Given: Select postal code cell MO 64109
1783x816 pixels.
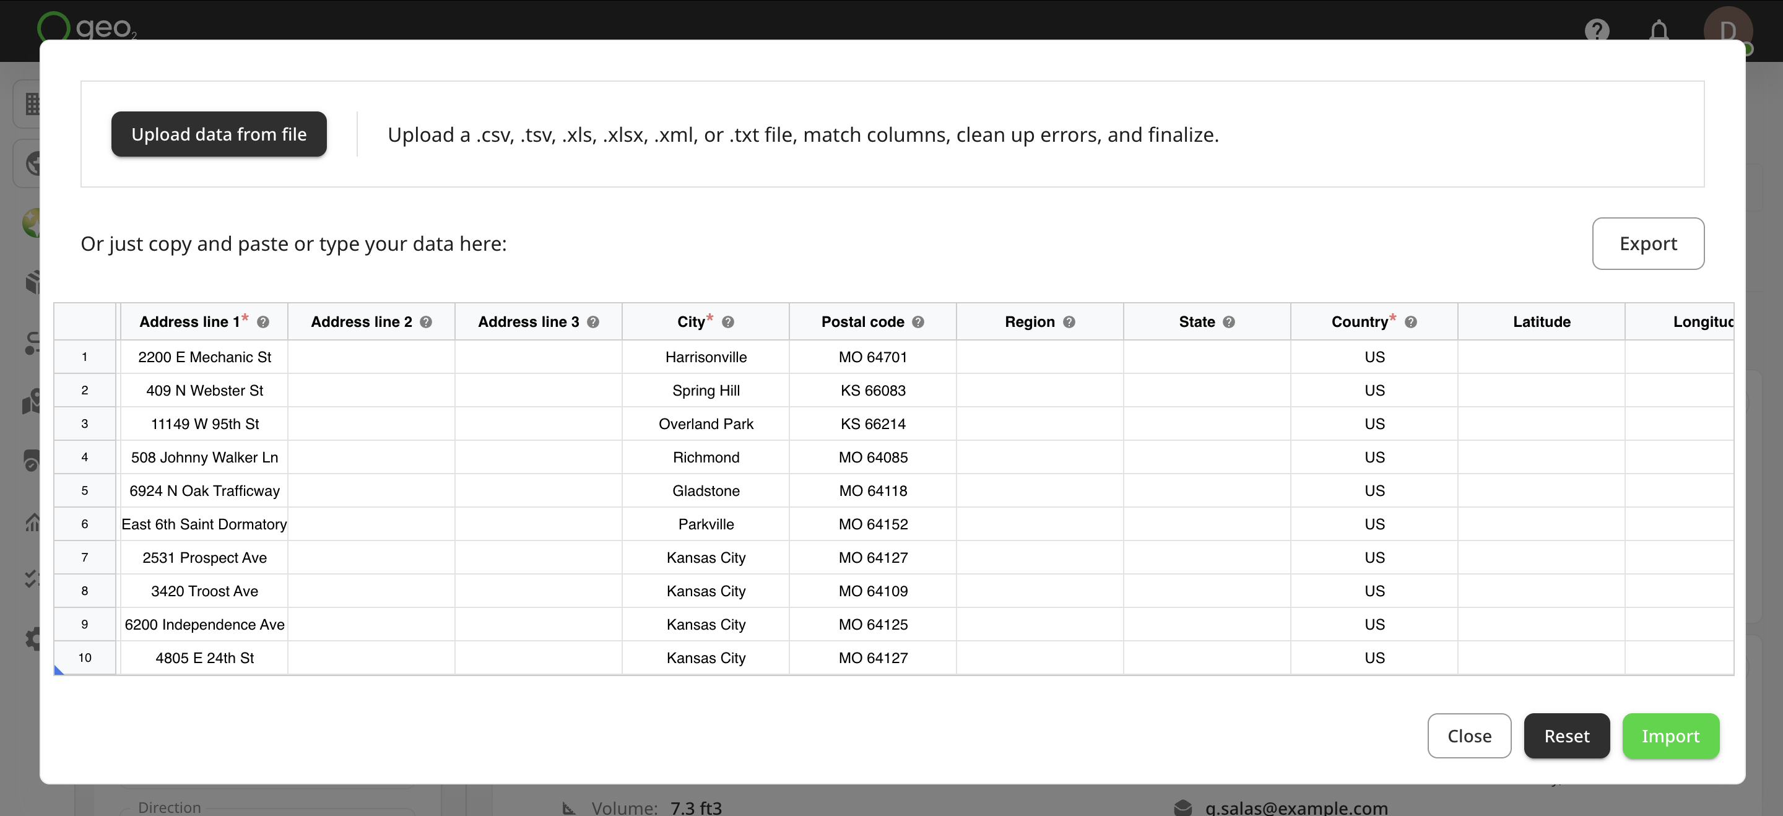Looking at the screenshot, I should point(873,591).
